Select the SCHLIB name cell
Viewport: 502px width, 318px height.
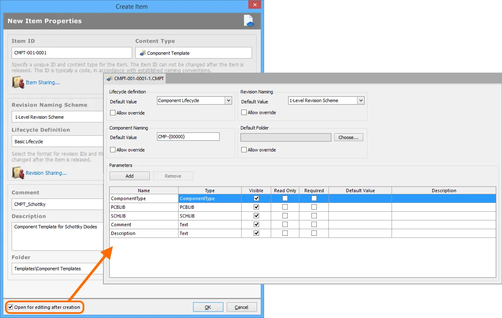coord(144,216)
